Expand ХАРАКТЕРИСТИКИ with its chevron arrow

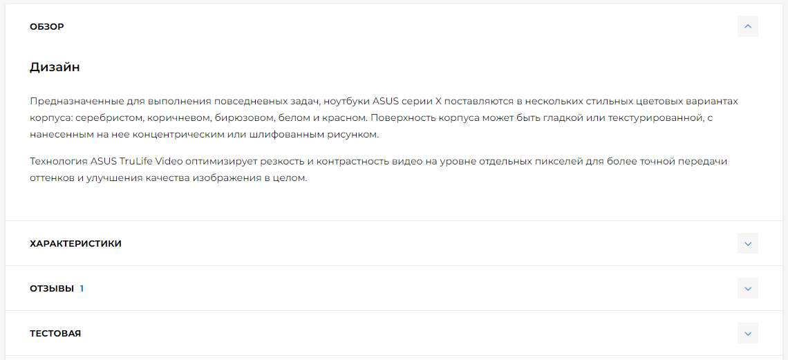coord(747,243)
